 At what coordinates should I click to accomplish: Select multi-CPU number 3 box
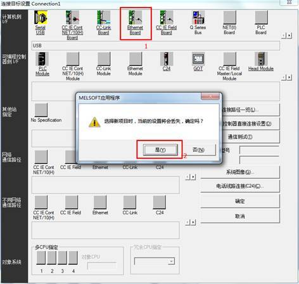click(62, 257)
